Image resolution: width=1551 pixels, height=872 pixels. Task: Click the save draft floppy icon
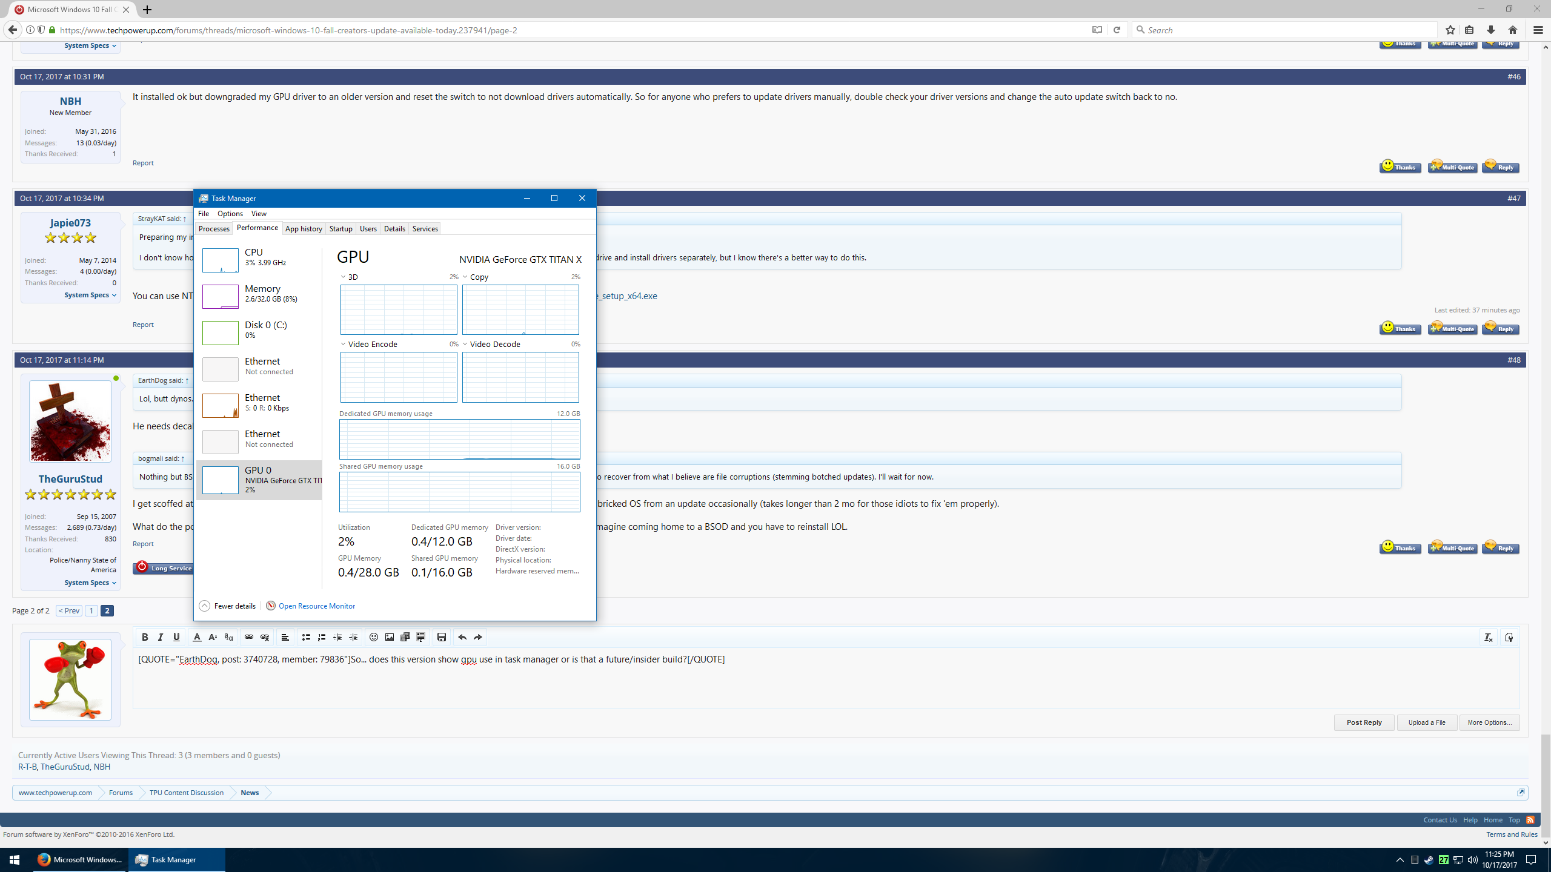pos(442,637)
